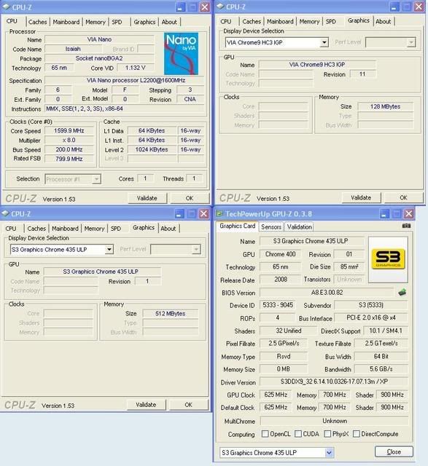Click Validate in bottom-left CPU-Z window
Screen dimensions: 428x466
146,405
